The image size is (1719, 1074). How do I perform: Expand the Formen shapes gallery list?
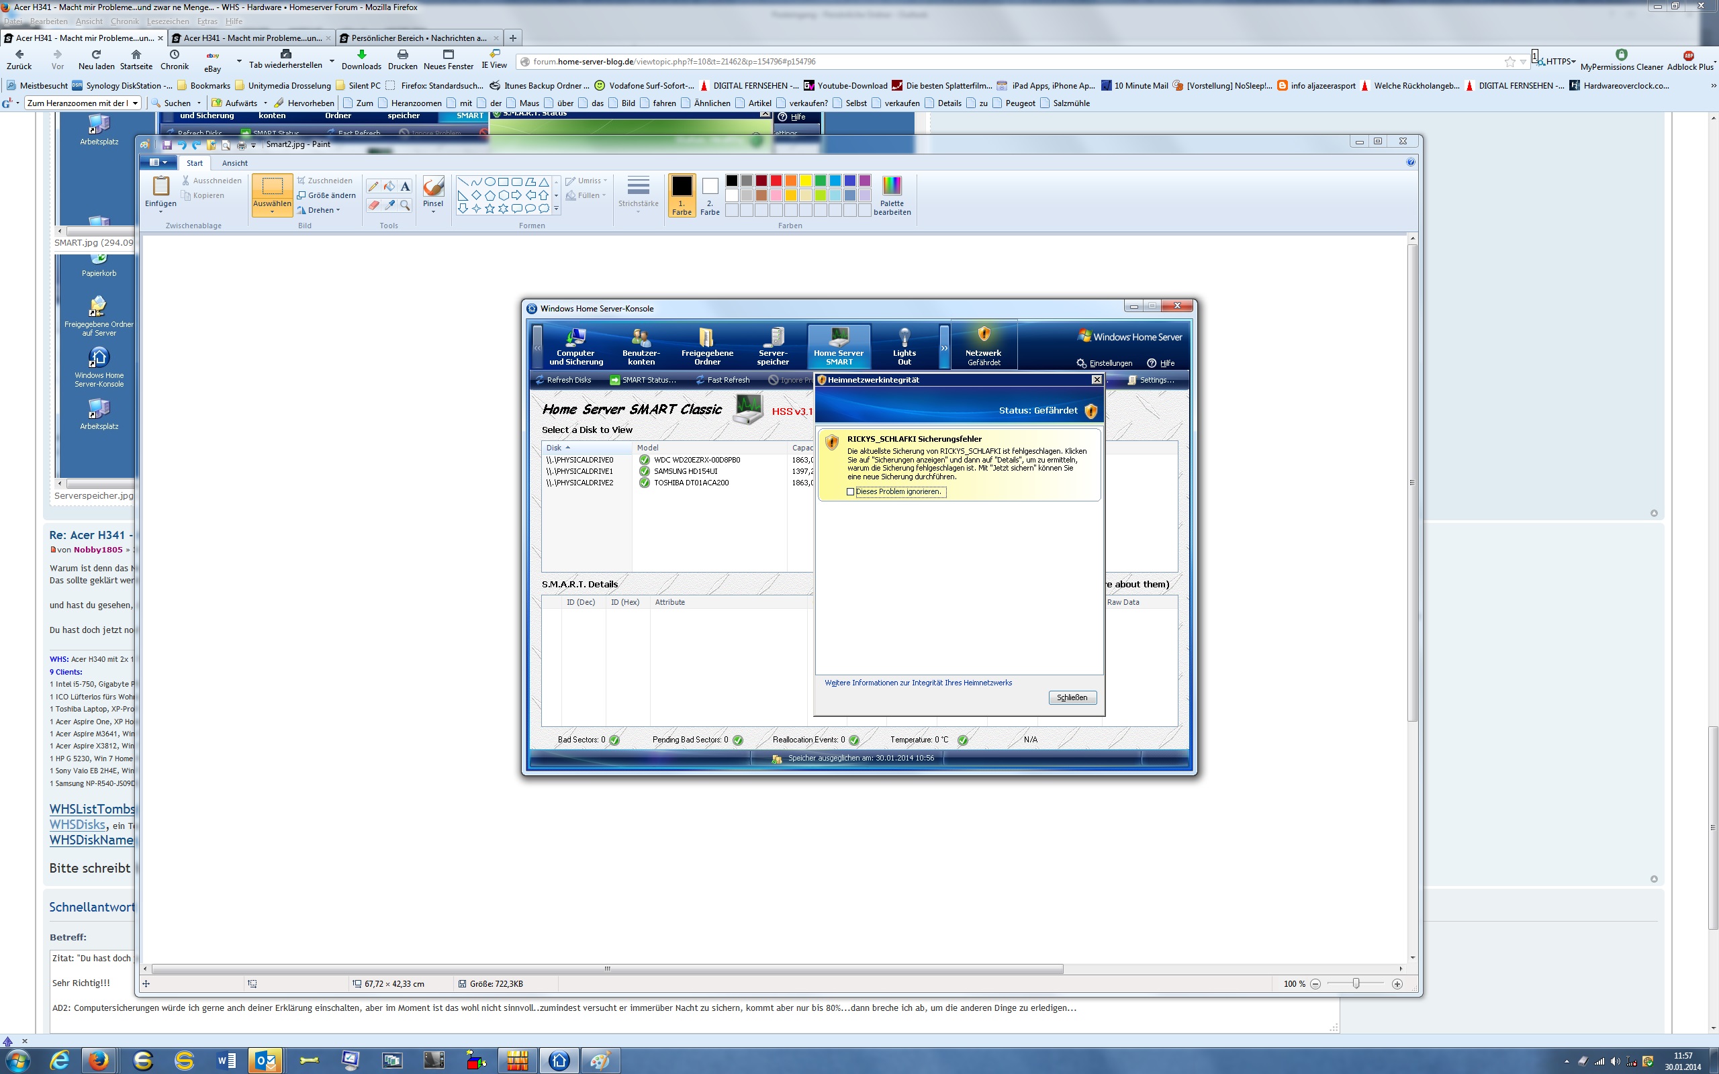pyautogui.click(x=556, y=209)
